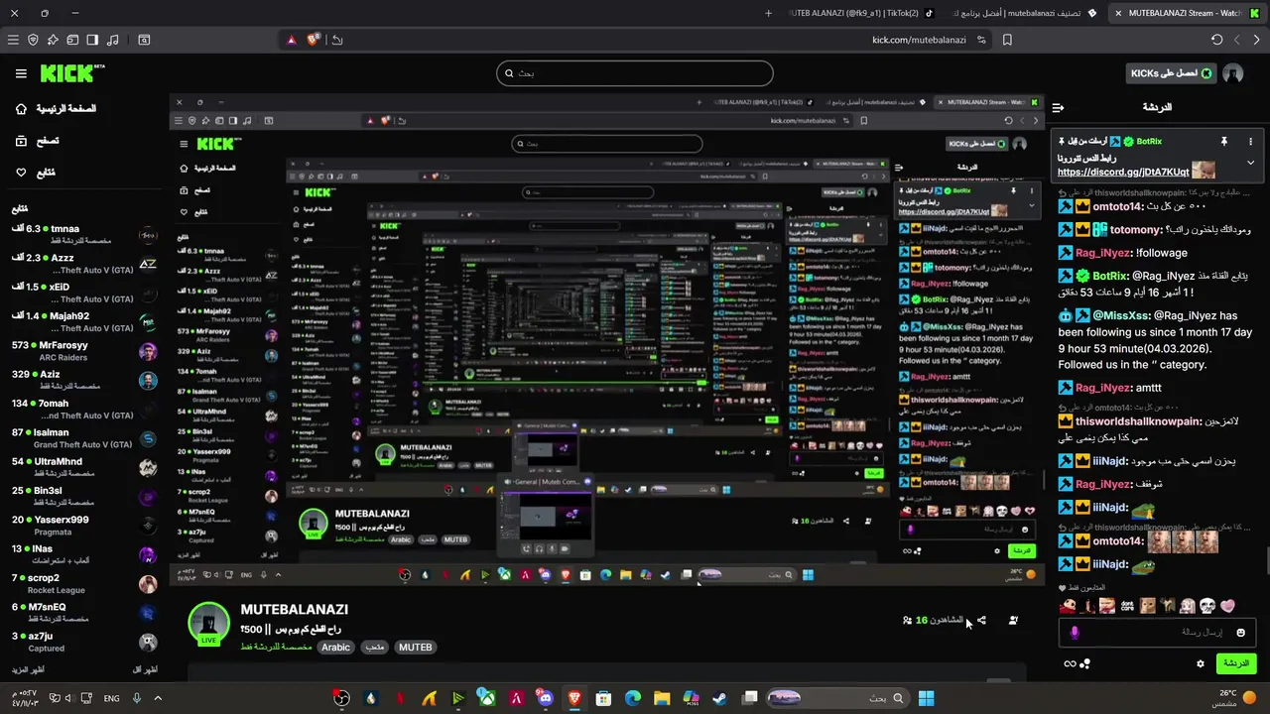Screen dimensions: 1270x714
Task: Switch to the TikTok browser tab
Action: 861,14
